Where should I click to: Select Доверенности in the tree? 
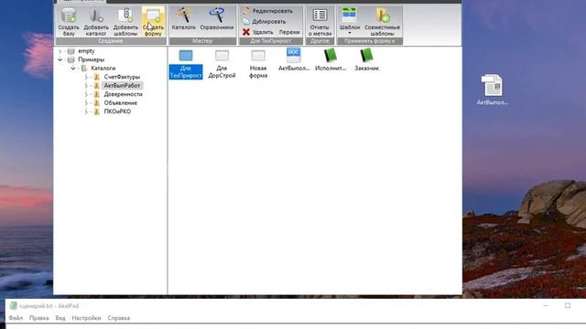124,94
